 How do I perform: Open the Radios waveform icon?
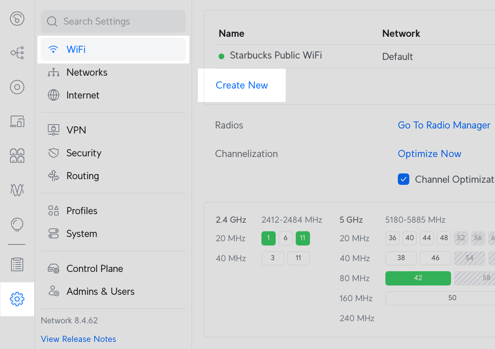[17, 190]
